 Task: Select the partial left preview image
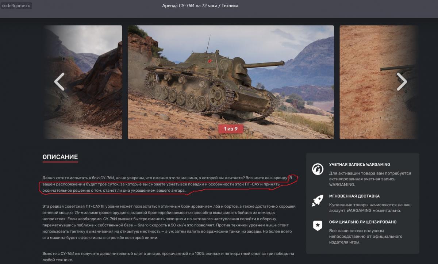pyautogui.click(x=83, y=82)
